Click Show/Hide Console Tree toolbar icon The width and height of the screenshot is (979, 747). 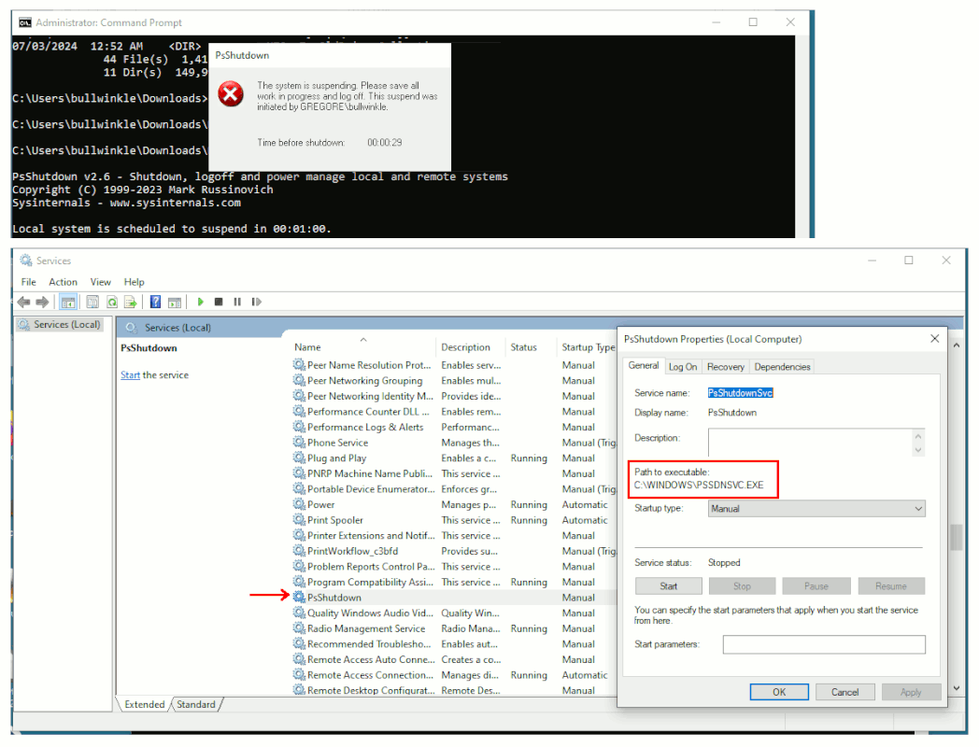point(68,302)
